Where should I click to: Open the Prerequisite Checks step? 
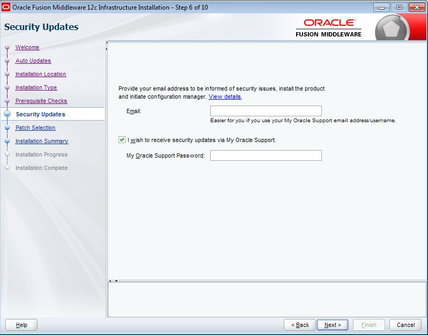click(x=41, y=101)
